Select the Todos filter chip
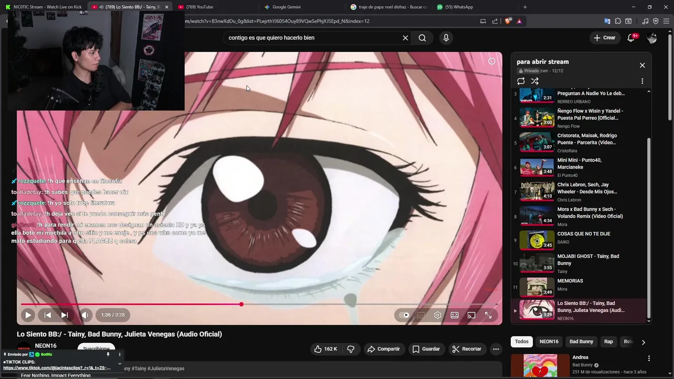The width and height of the screenshot is (674, 379). click(522, 342)
